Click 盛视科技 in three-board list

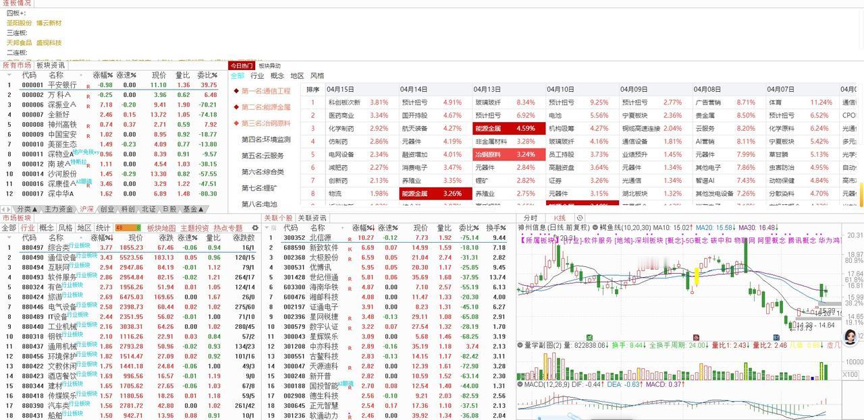pos(49,42)
